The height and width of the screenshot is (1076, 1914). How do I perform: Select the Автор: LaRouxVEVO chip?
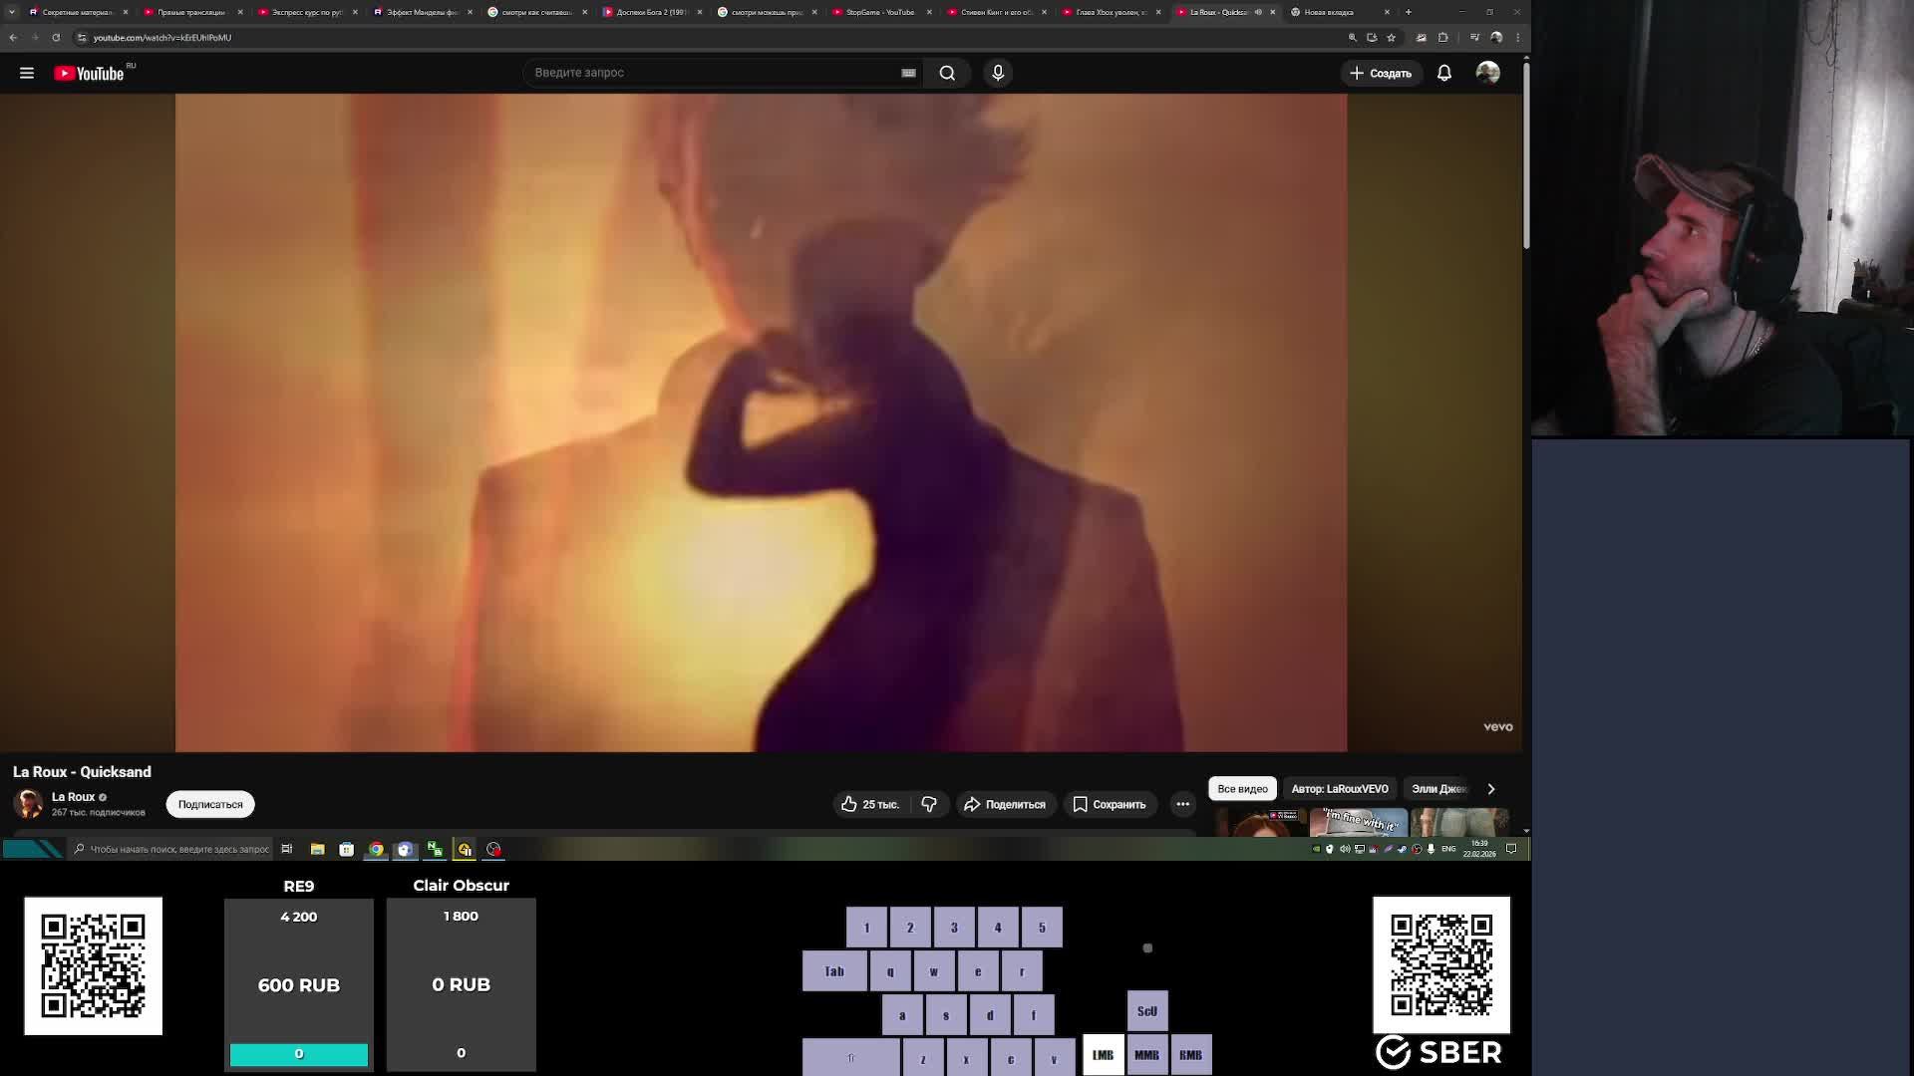1339,788
